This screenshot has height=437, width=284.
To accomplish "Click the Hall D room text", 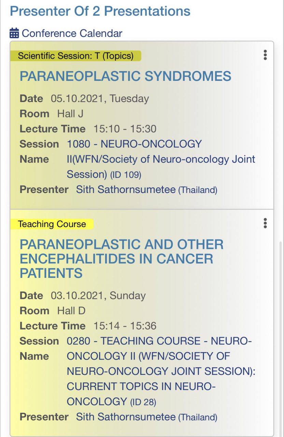I will (x=71, y=311).
